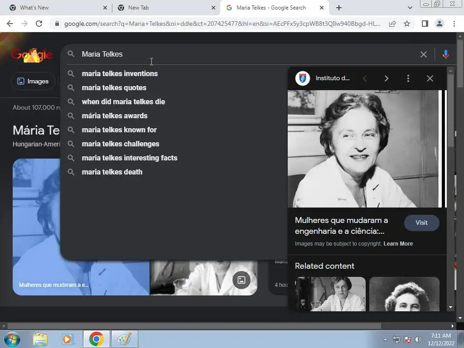Click the Chrome taskbar icon
Image resolution: width=464 pixels, height=348 pixels.
tap(96, 339)
